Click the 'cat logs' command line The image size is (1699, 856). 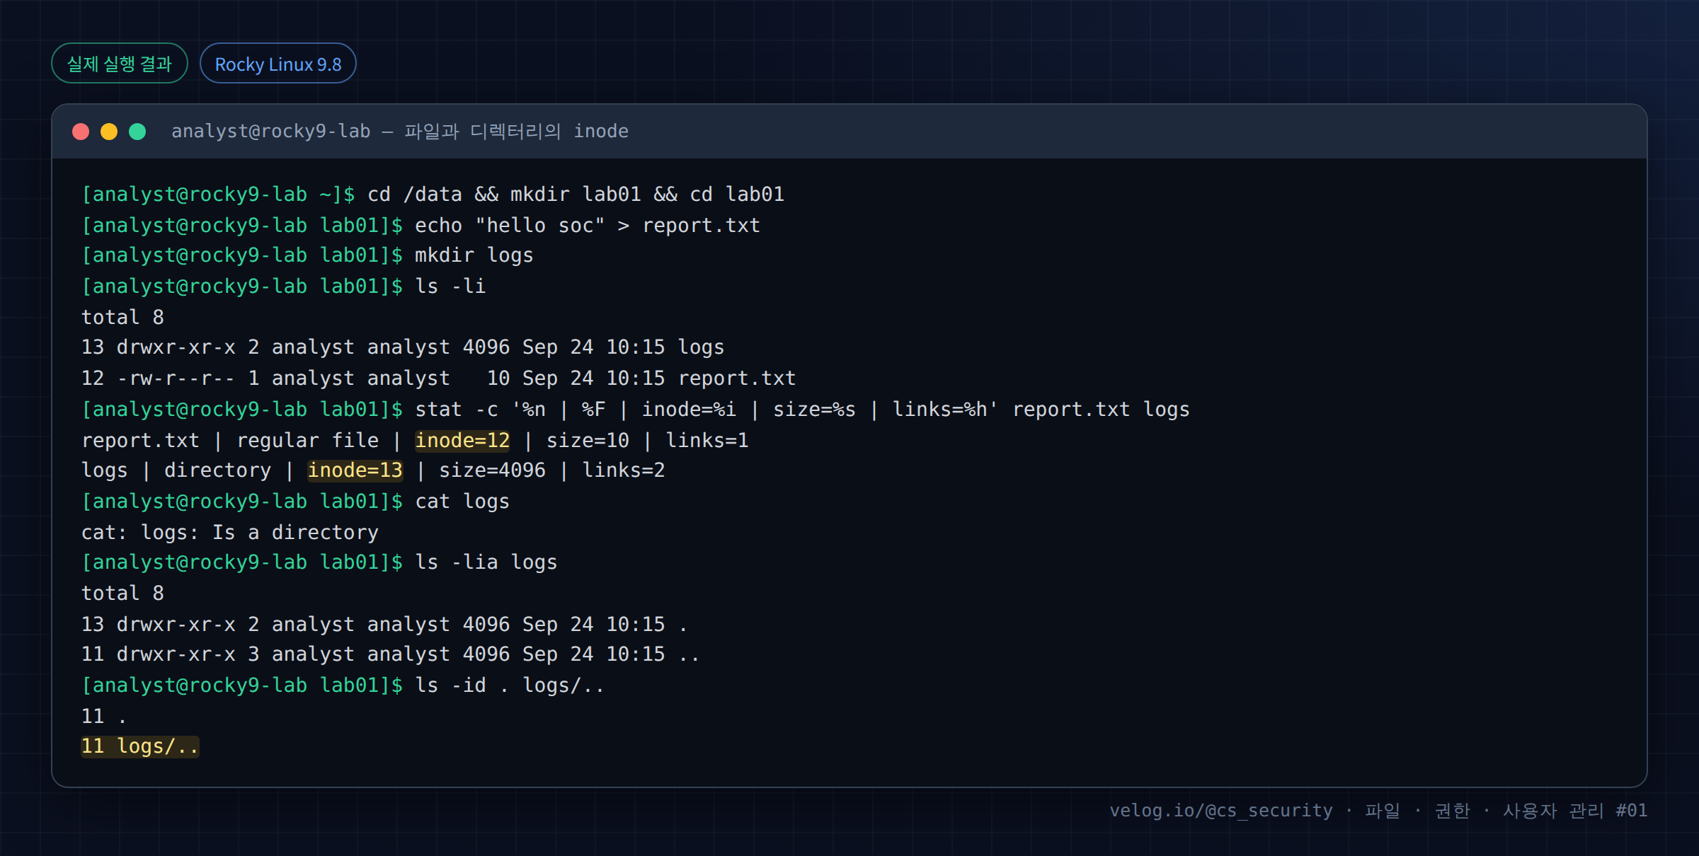point(295,502)
